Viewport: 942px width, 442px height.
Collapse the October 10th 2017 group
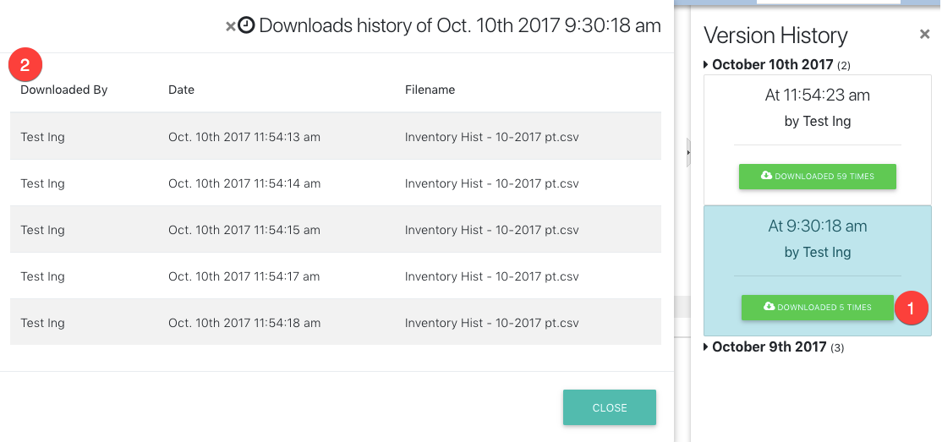click(x=706, y=64)
